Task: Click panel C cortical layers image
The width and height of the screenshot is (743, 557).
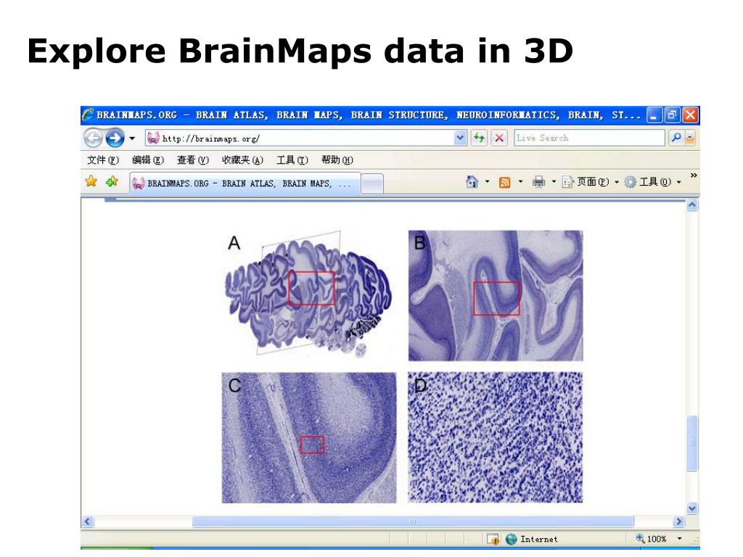Action: click(x=309, y=437)
